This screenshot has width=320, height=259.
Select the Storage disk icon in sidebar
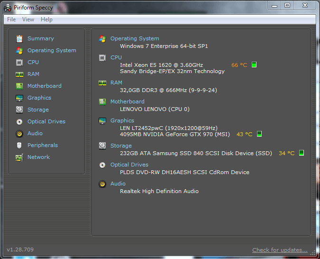pyautogui.click(x=19, y=110)
